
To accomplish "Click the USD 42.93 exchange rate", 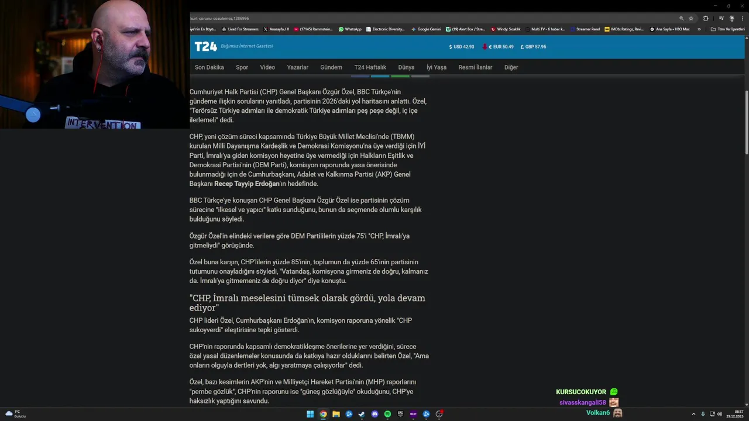I will tap(462, 47).
